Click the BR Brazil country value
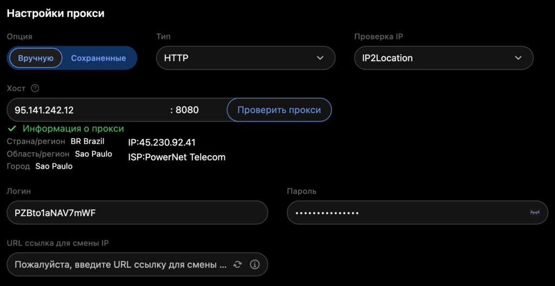The image size is (555, 286). pyautogui.click(x=87, y=142)
